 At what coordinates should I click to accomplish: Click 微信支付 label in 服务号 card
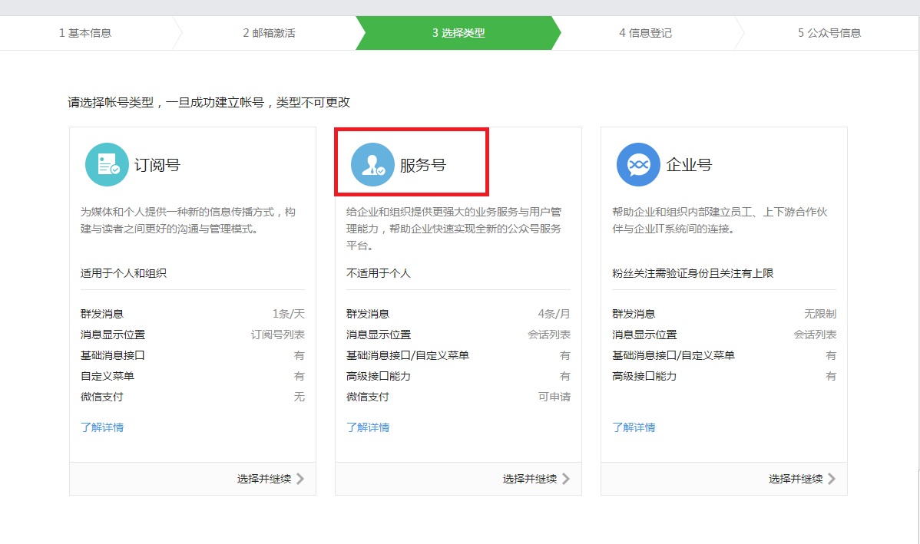[x=368, y=396]
